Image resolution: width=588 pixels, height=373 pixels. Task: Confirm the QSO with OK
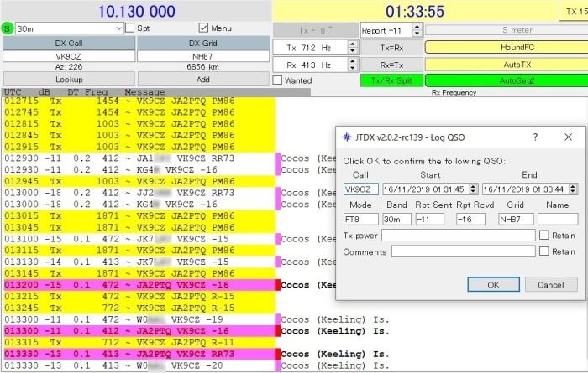pos(494,285)
